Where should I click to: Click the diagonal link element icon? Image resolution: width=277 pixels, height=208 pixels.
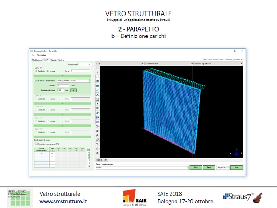[97, 90]
